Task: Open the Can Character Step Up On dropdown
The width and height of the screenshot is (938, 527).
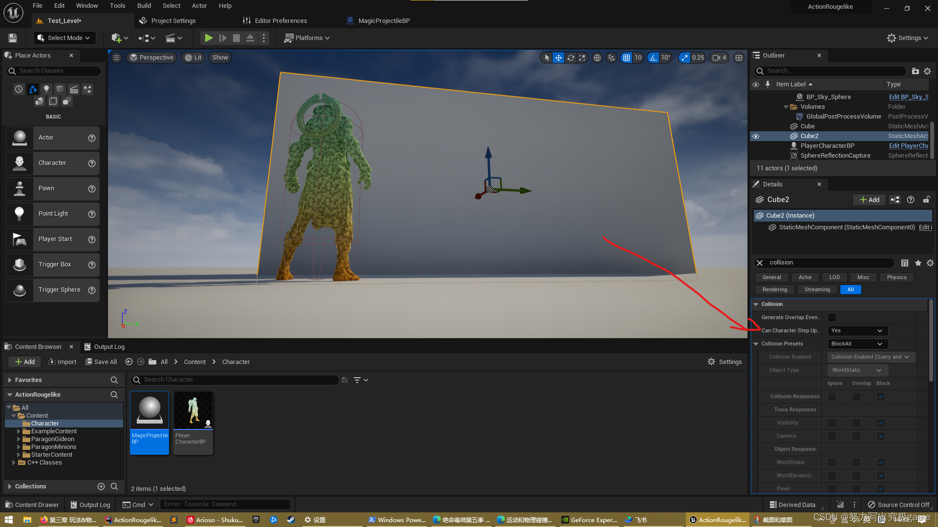Action: click(858, 331)
